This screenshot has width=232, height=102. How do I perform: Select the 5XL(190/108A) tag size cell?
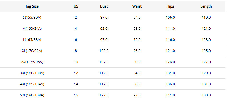coord(32,95)
